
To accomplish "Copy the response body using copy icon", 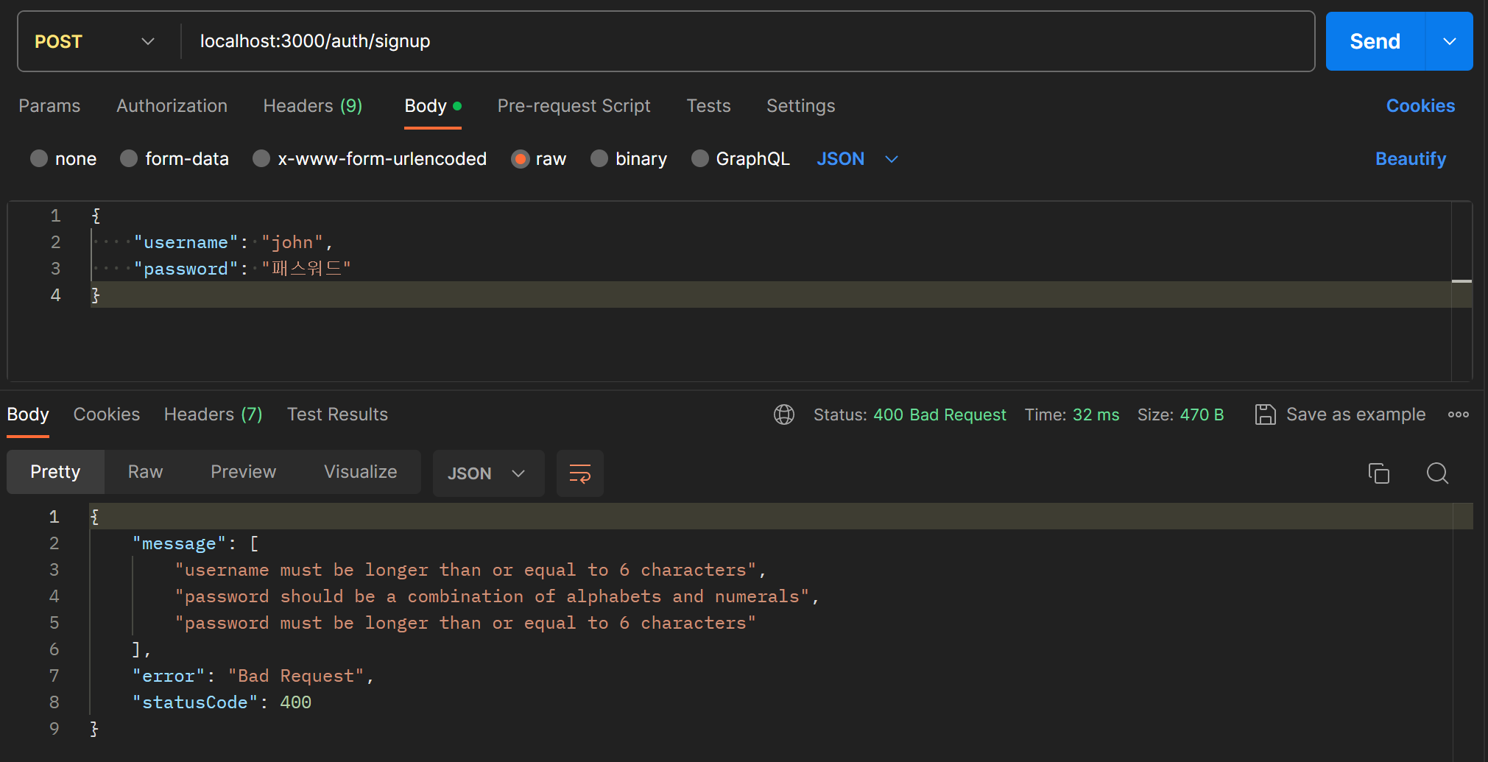I will click(x=1378, y=473).
